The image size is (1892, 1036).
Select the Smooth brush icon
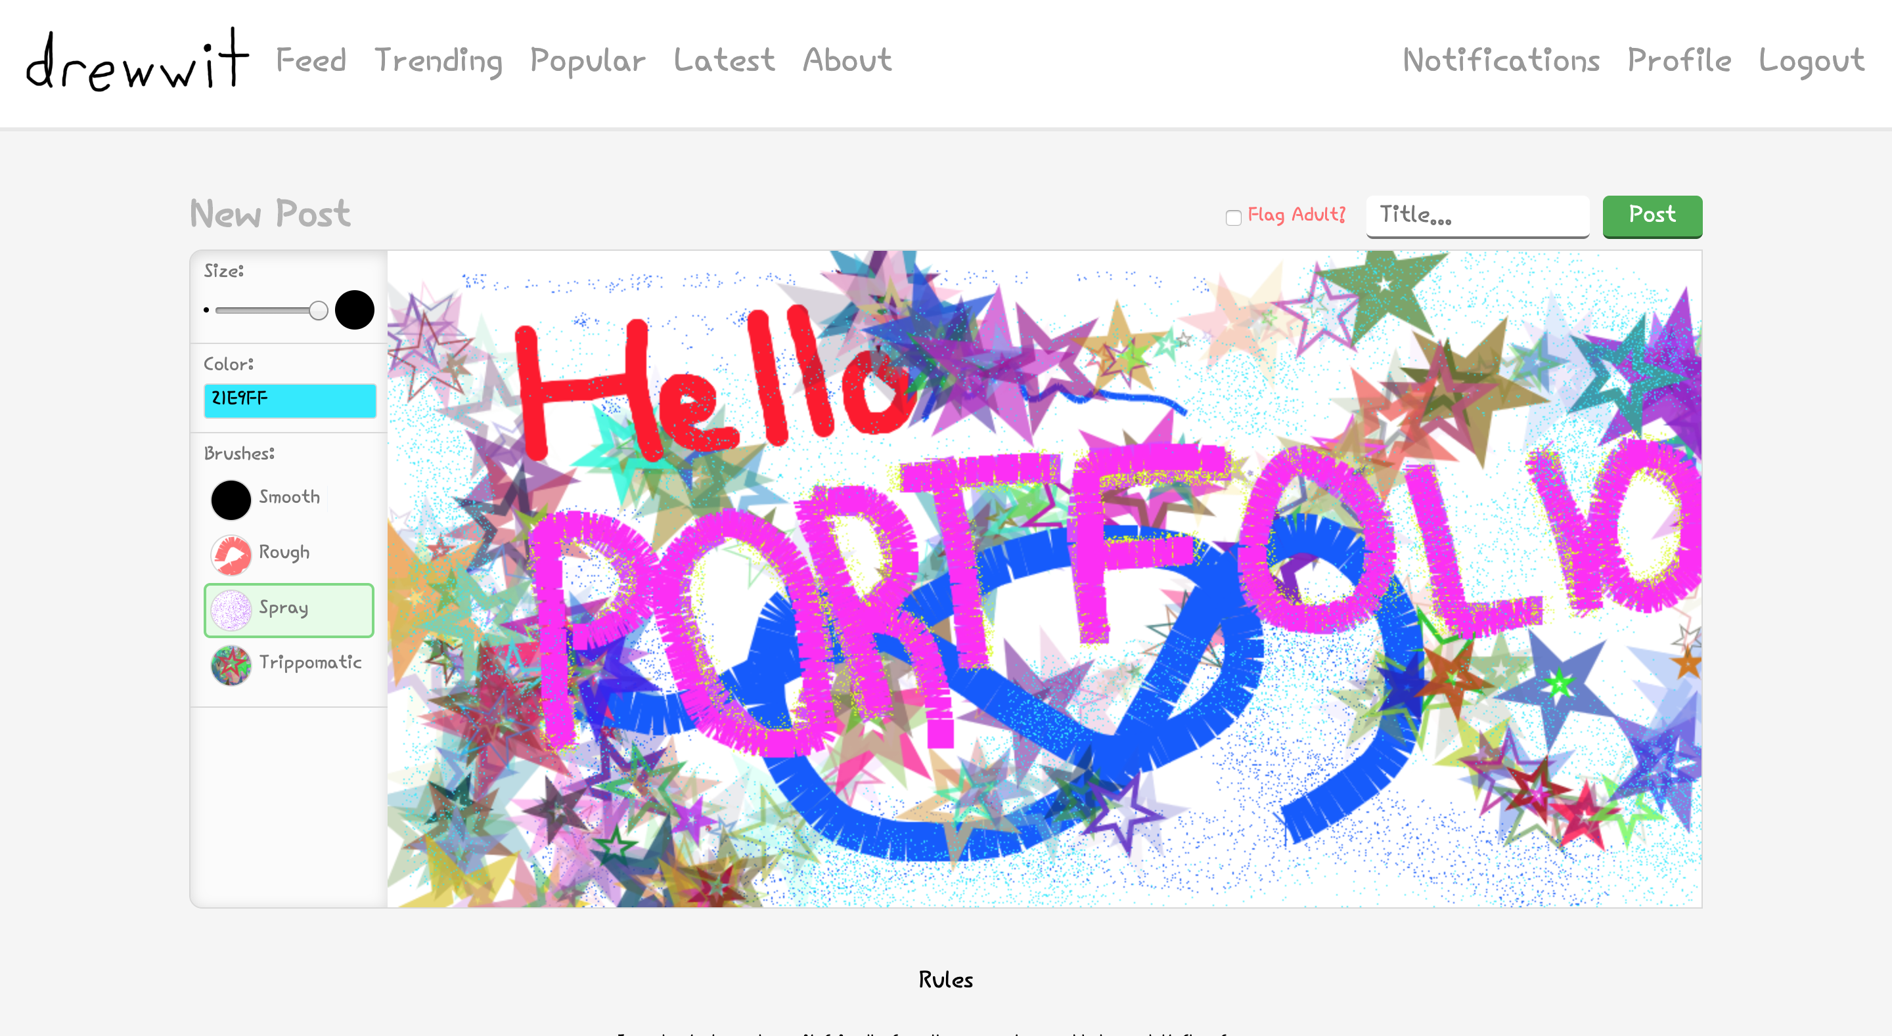(x=231, y=500)
